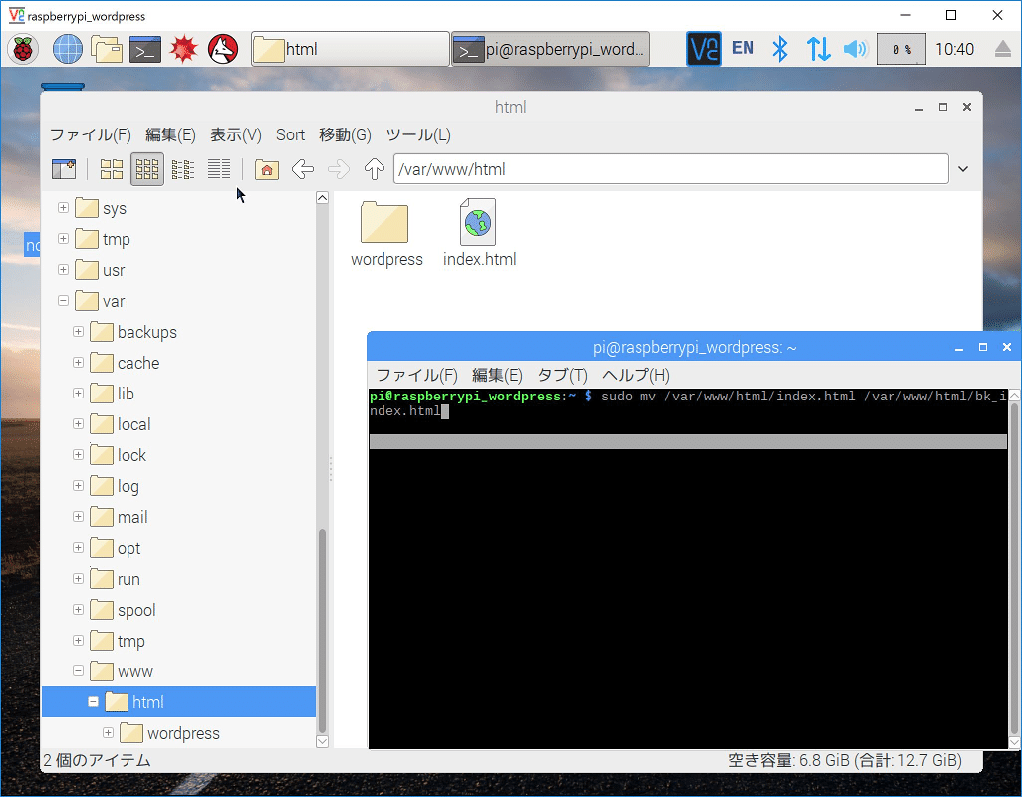Click the EN keyboard layout indicator

743,48
